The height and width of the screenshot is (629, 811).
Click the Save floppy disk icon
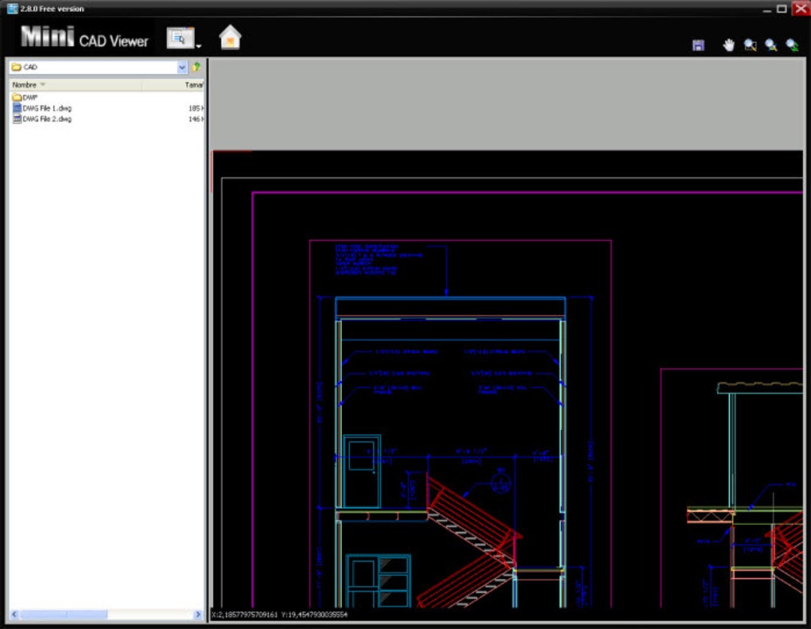tap(698, 45)
